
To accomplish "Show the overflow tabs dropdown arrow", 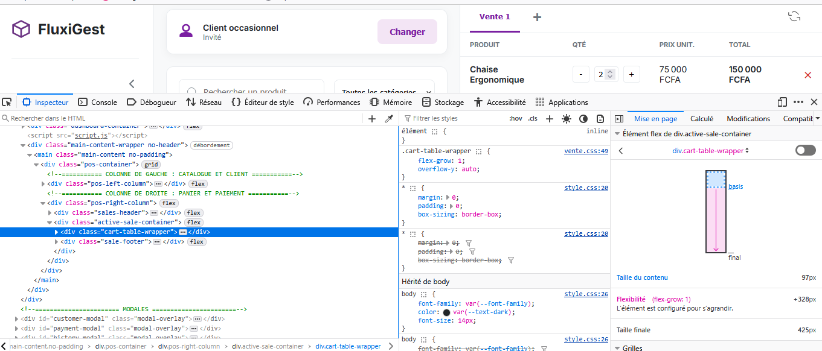I will [818, 119].
